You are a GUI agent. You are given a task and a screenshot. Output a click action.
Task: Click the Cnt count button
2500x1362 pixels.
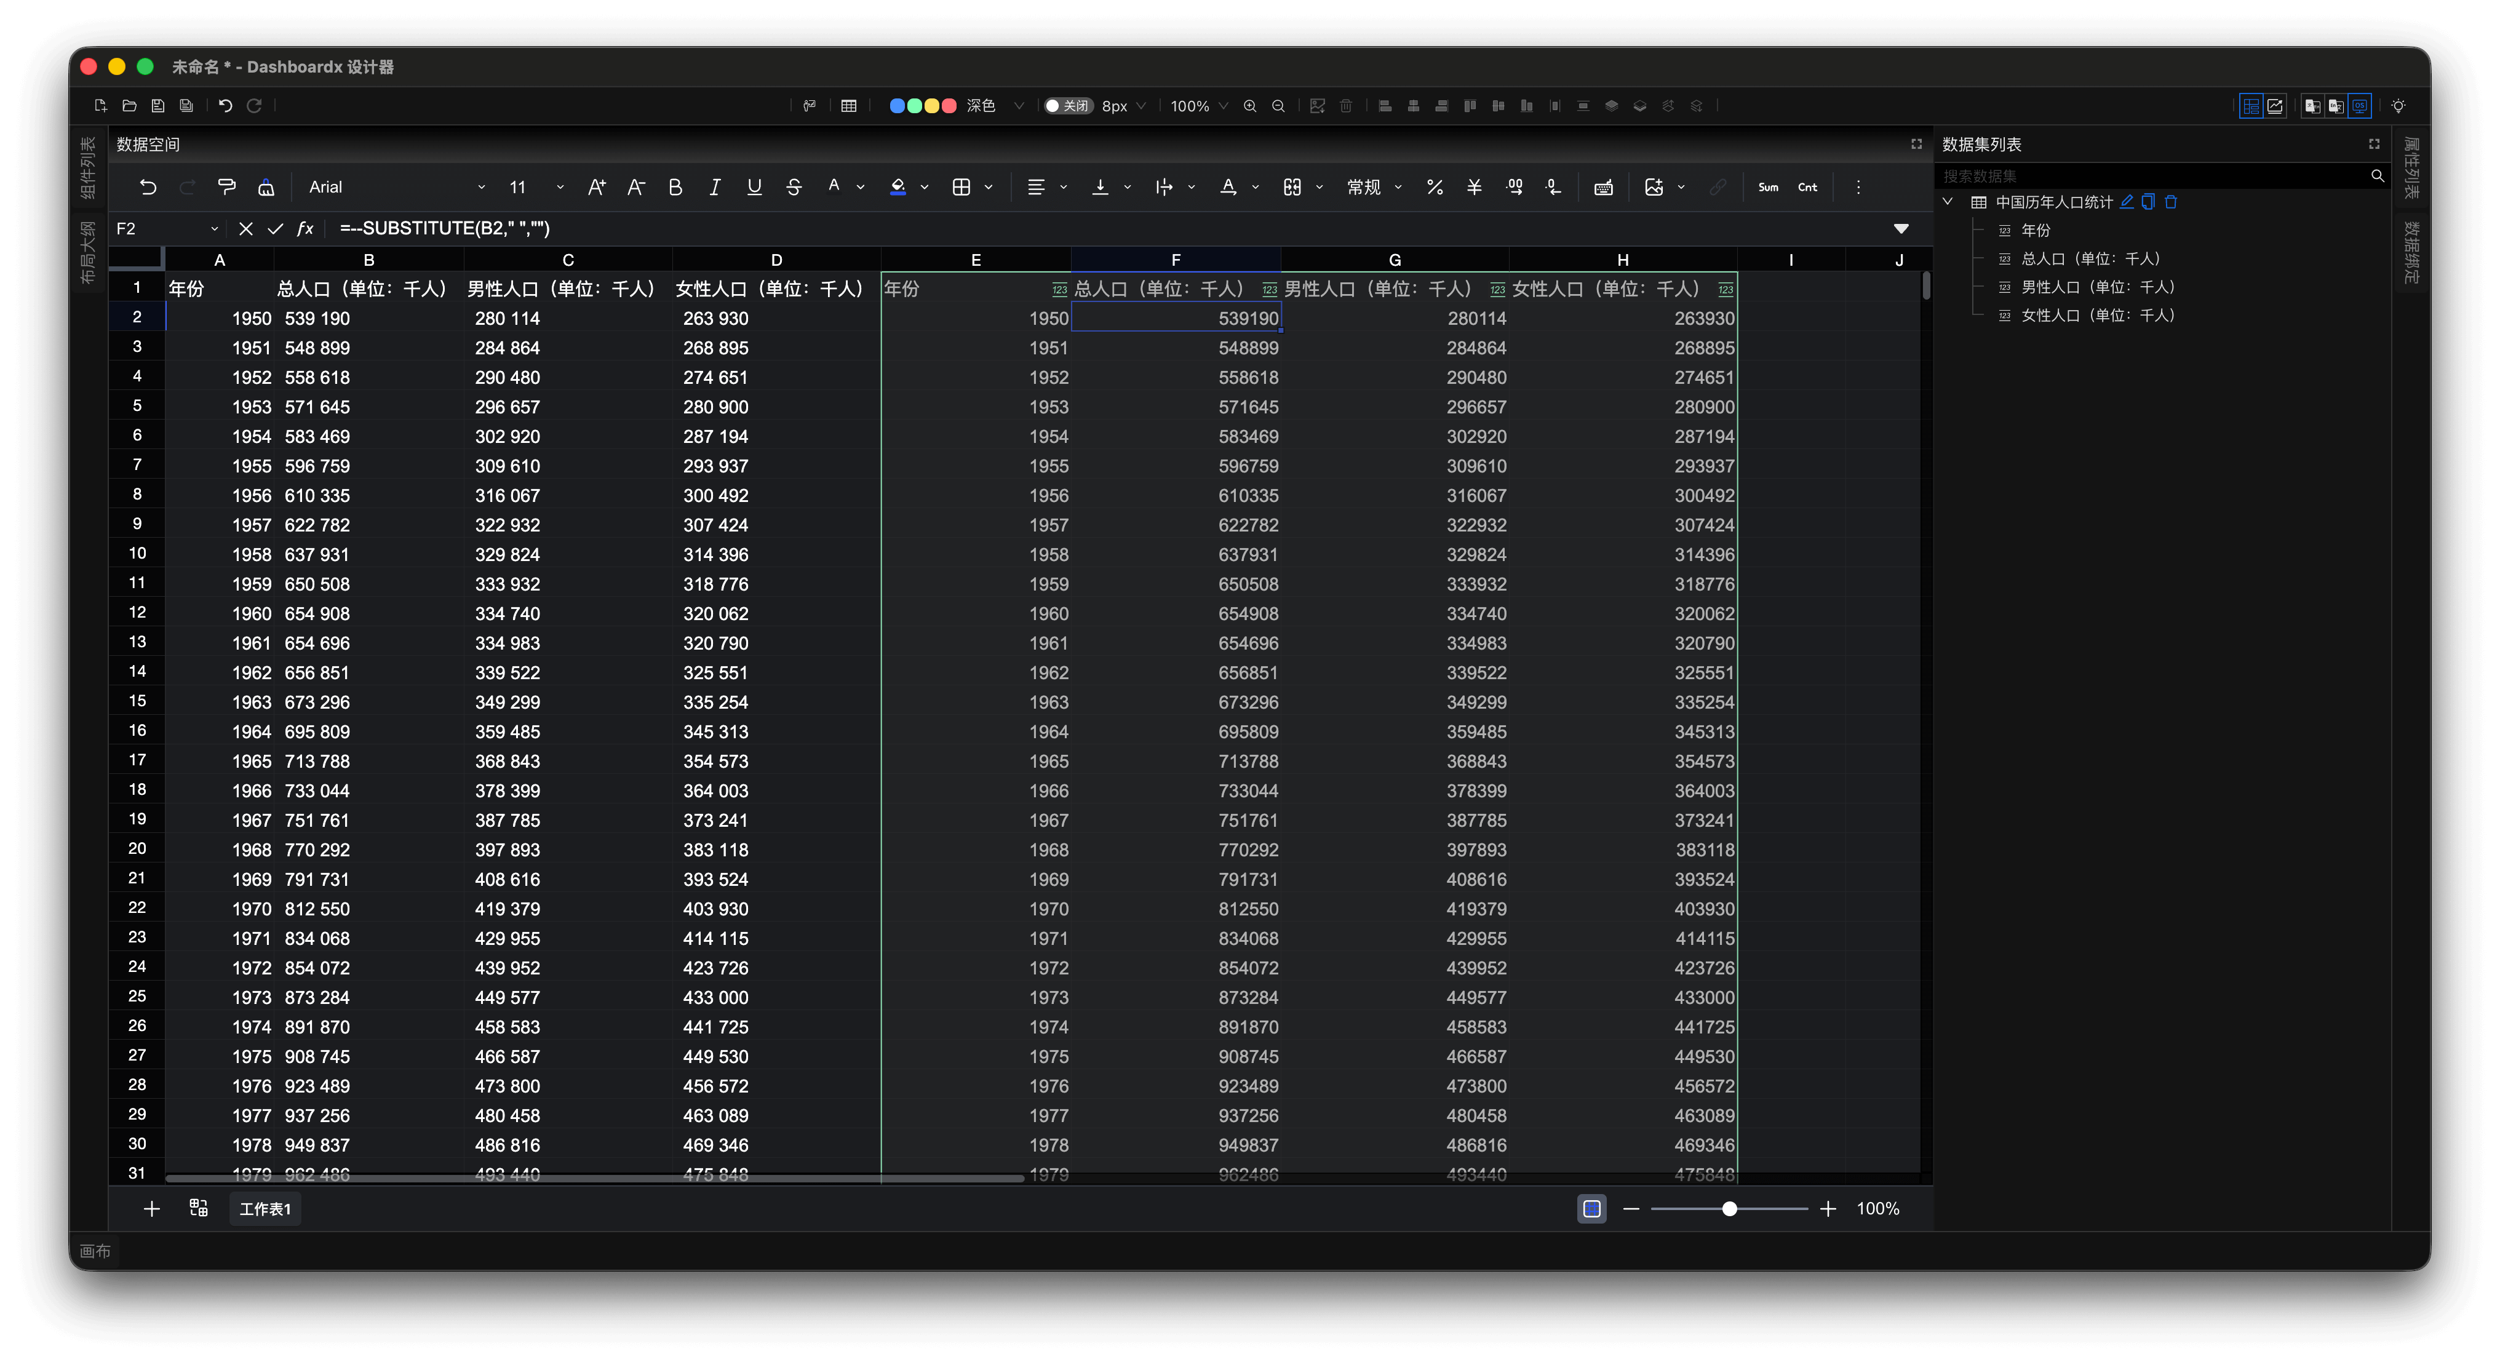[x=1807, y=188]
